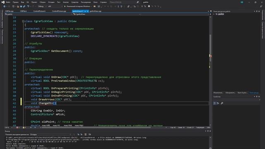Switch to the ControlPicture.cpp tab
265x149 pixels.
click(59, 11)
